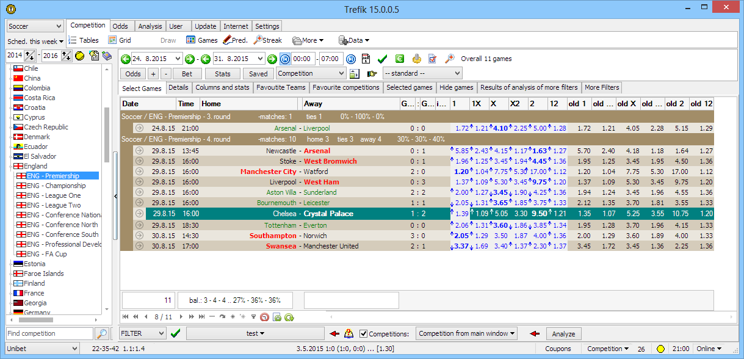Click the orange stamp icon
The height and width of the screenshot is (359, 744).
pyautogui.click(x=416, y=59)
